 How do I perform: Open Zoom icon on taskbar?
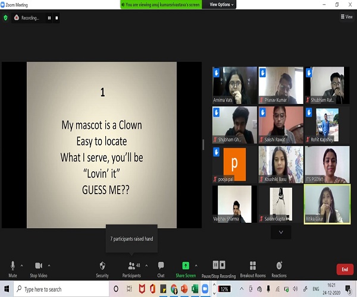(205, 289)
